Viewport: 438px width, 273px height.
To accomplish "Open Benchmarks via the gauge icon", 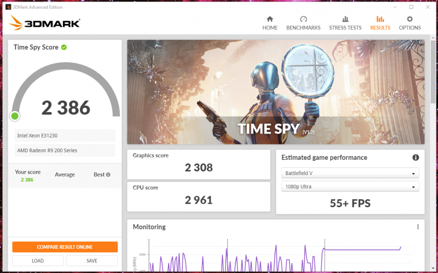I will pos(303,19).
